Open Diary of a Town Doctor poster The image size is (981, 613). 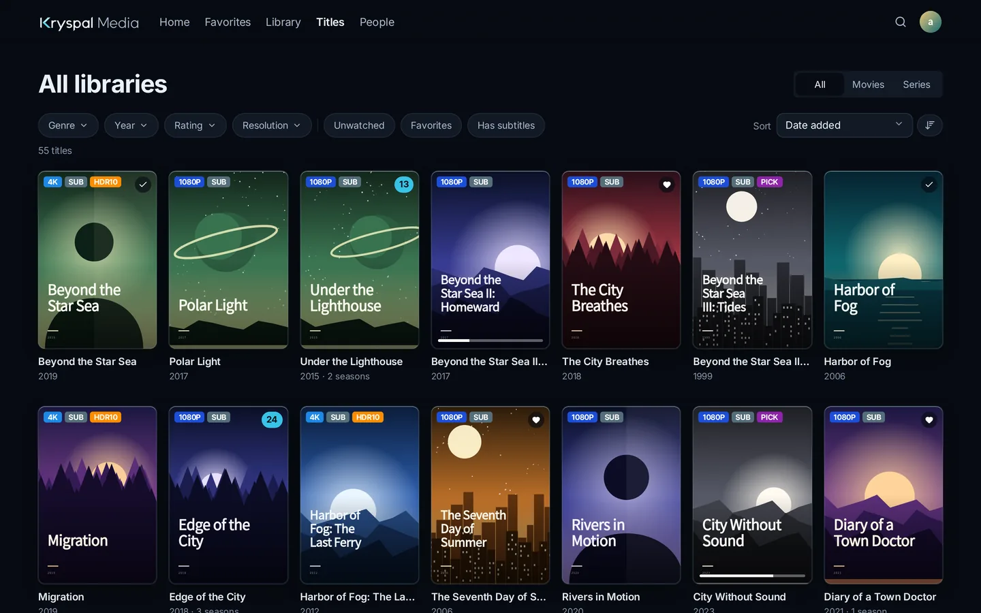click(884, 495)
